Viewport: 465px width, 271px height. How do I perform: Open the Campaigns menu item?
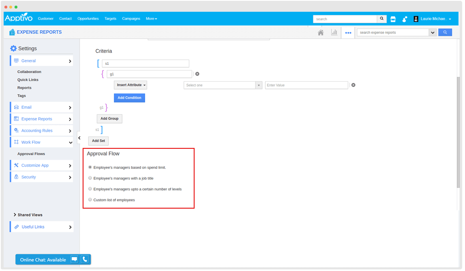pyautogui.click(x=131, y=19)
